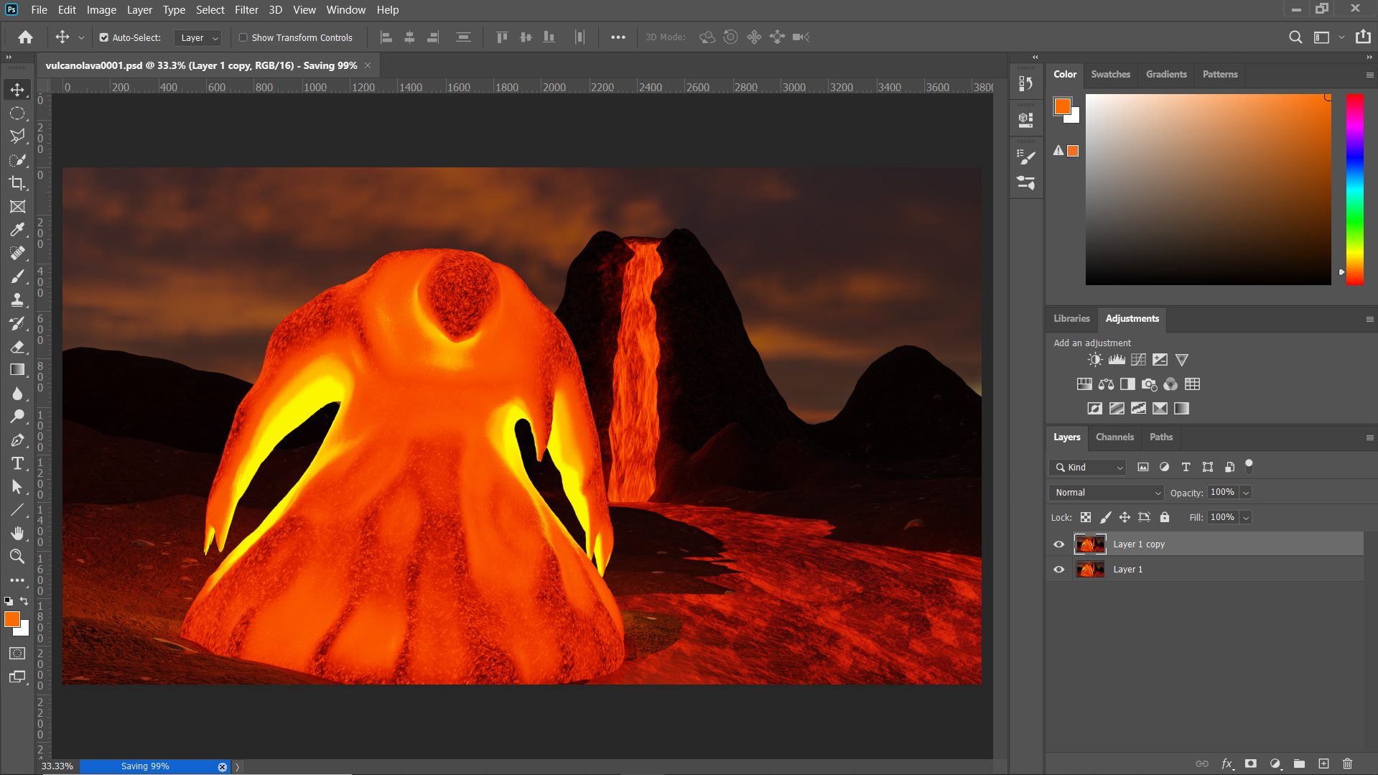Select the Horizontal Type tool

[17, 463]
